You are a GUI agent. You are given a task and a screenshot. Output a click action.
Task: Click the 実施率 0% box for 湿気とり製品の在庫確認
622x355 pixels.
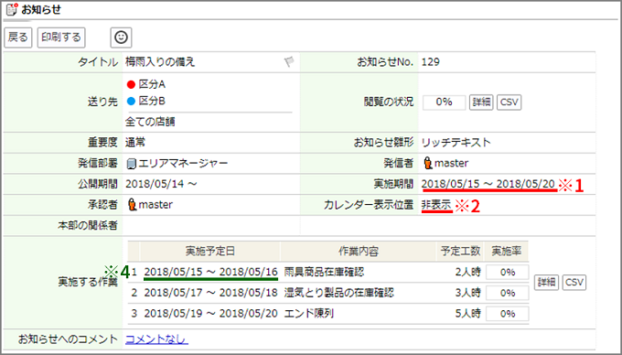click(508, 293)
